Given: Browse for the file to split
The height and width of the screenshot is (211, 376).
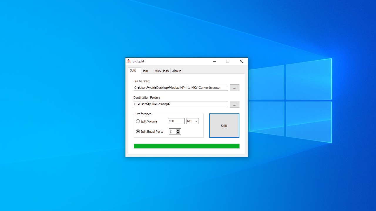Looking at the screenshot, I should [x=234, y=88].
